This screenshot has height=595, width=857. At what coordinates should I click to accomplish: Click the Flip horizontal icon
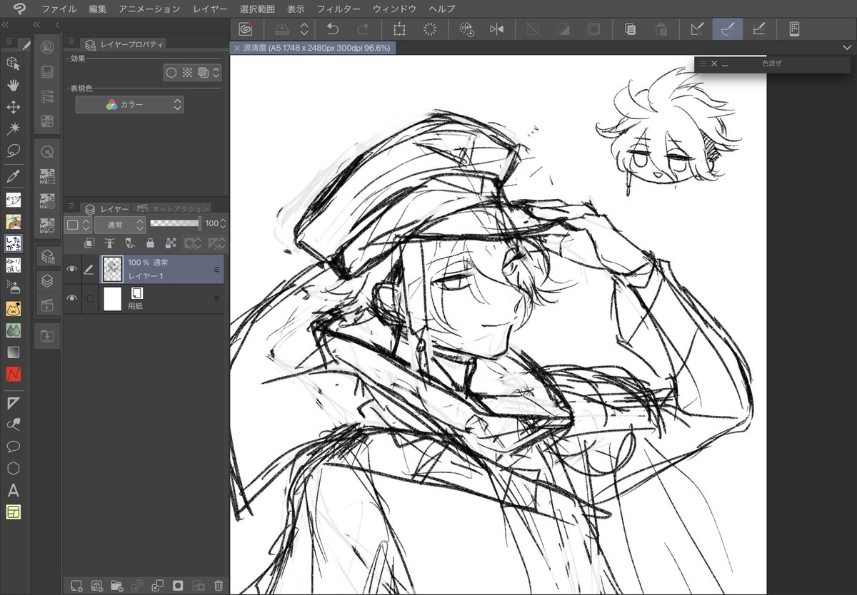point(497,29)
